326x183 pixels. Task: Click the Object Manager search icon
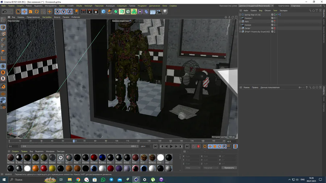coord(310,10)
